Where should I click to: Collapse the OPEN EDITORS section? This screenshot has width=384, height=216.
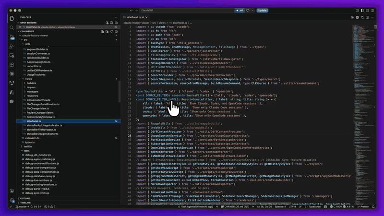point(19,23)
